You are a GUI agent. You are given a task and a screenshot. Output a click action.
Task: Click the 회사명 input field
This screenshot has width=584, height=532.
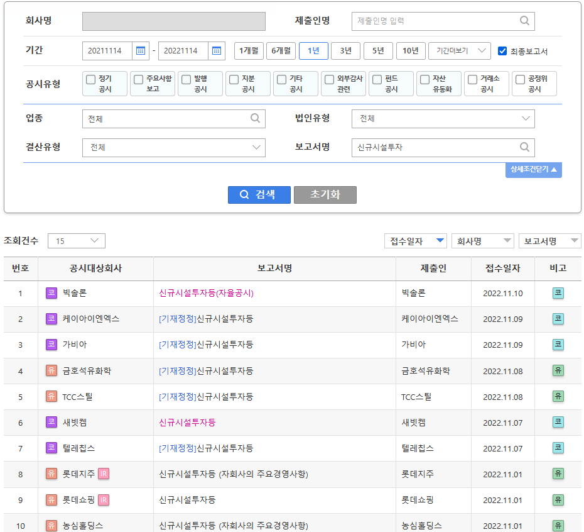click(173, 21)
